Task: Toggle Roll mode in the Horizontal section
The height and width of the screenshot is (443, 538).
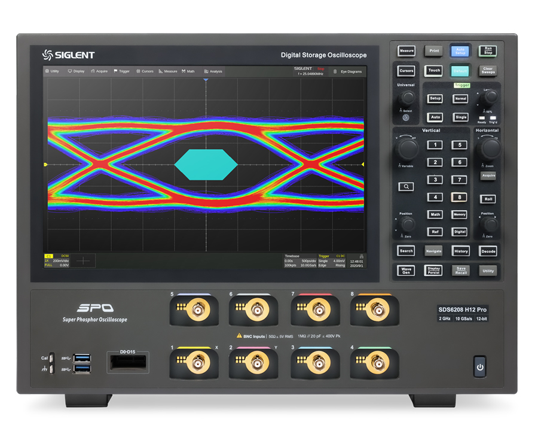Action: pos(487,198)
